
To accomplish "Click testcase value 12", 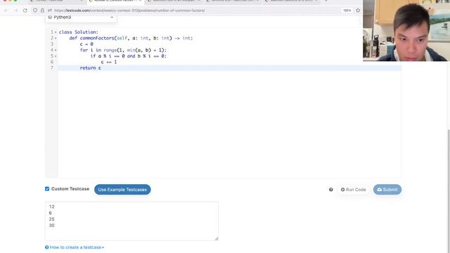I will [x=51, y=207].
